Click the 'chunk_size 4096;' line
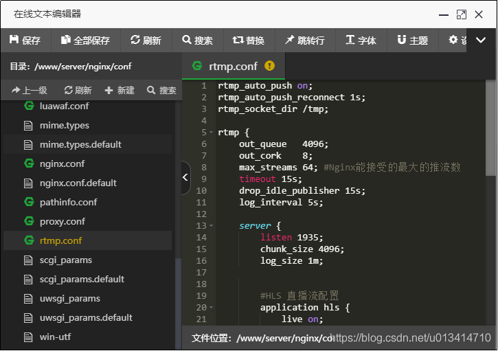Screen dimensions: 498x351 [x=302, y=249]
